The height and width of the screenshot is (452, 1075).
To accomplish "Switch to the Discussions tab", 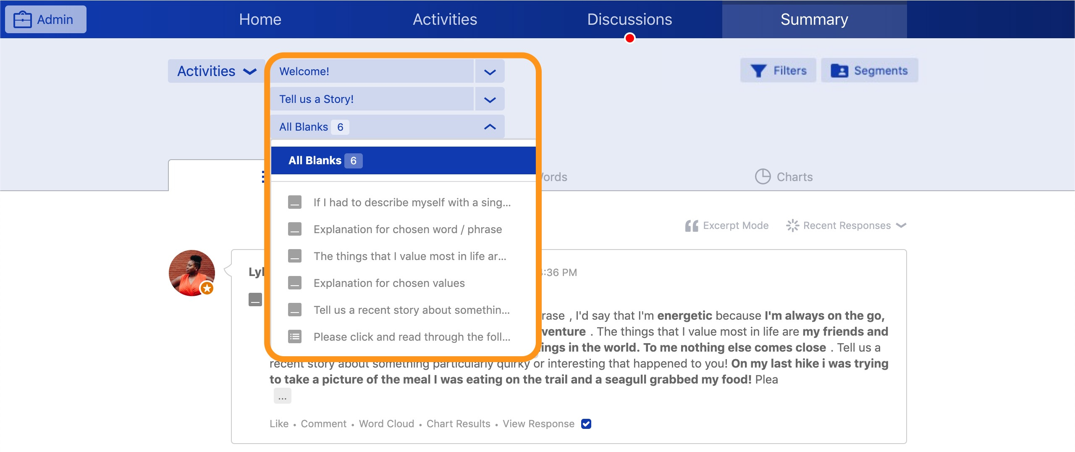I will [630, 19].
